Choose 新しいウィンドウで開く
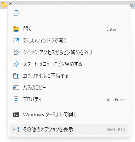Screen dimensions: 135x142 69,41
